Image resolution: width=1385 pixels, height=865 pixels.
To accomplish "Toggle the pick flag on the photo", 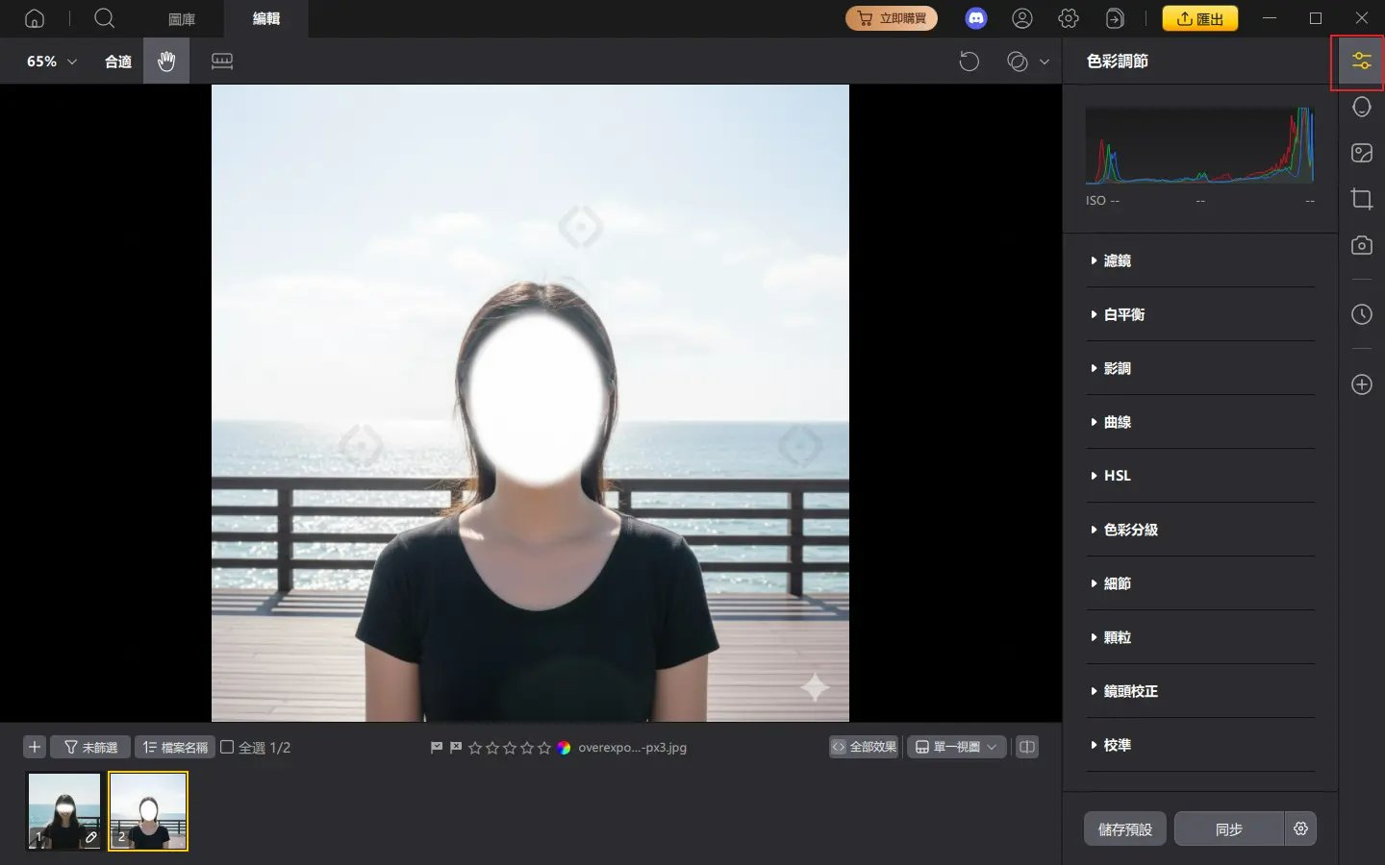I will point(437,747).
